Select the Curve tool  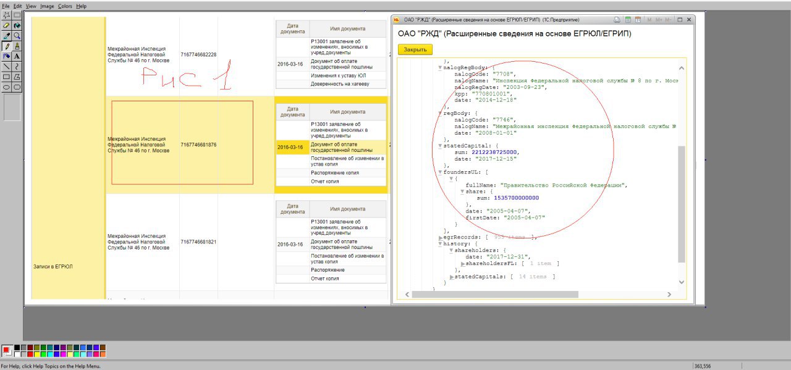coord(17,65)
